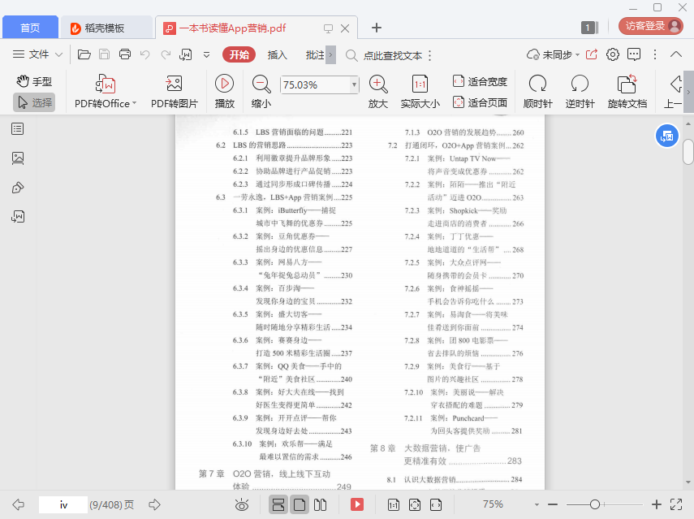The height and width of the screenshot is (519, 694).
Task: Click PDF转Office conversion button
Action: click(x=106, y=92)
